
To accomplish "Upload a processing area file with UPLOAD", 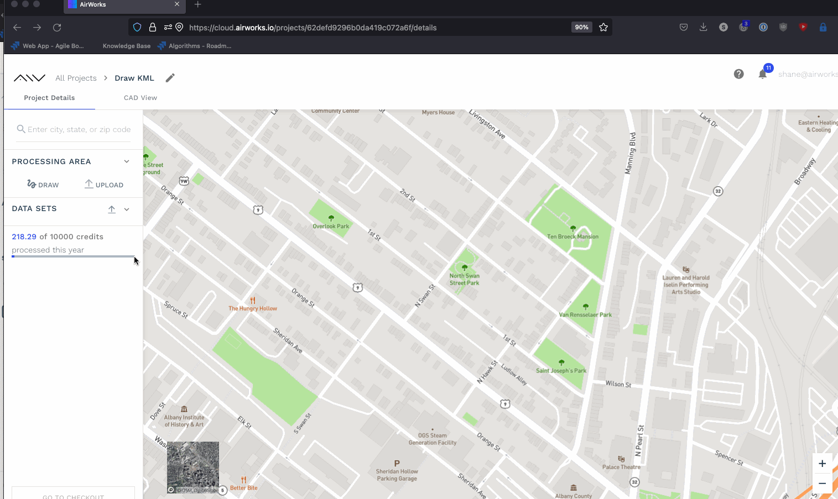I will [104, 185].
